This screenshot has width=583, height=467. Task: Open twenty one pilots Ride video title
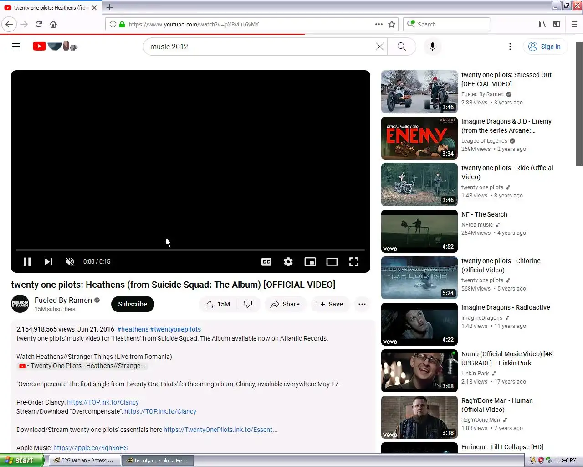click(x=507, y=172)
